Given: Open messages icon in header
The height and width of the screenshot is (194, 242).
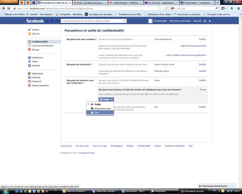Looking at the screenshot, I should coord(52,21).
